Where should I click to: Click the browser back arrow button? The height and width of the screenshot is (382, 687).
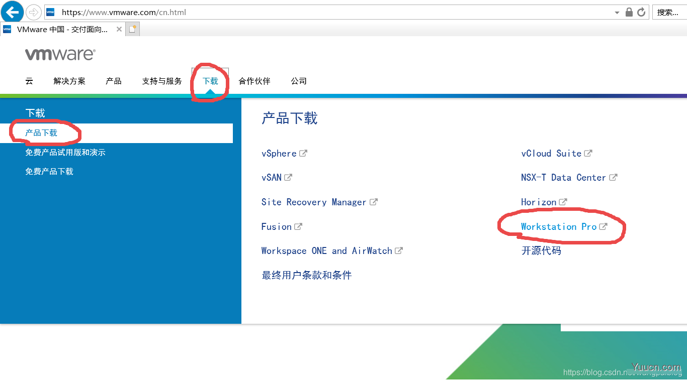(12, 12)
